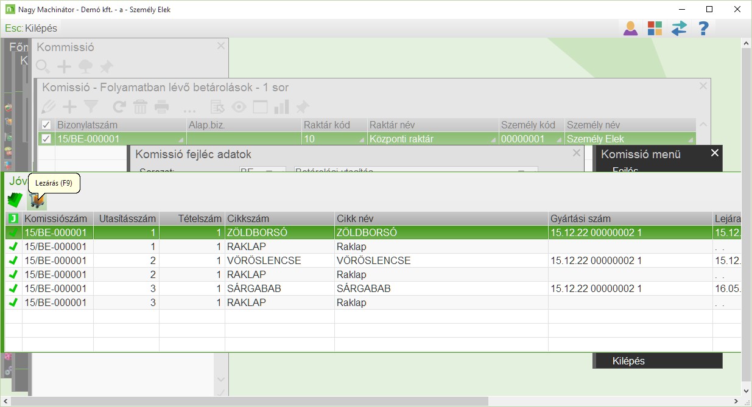
Task: Click the trash delete icon in list toolbar
Action: [140, 107]
